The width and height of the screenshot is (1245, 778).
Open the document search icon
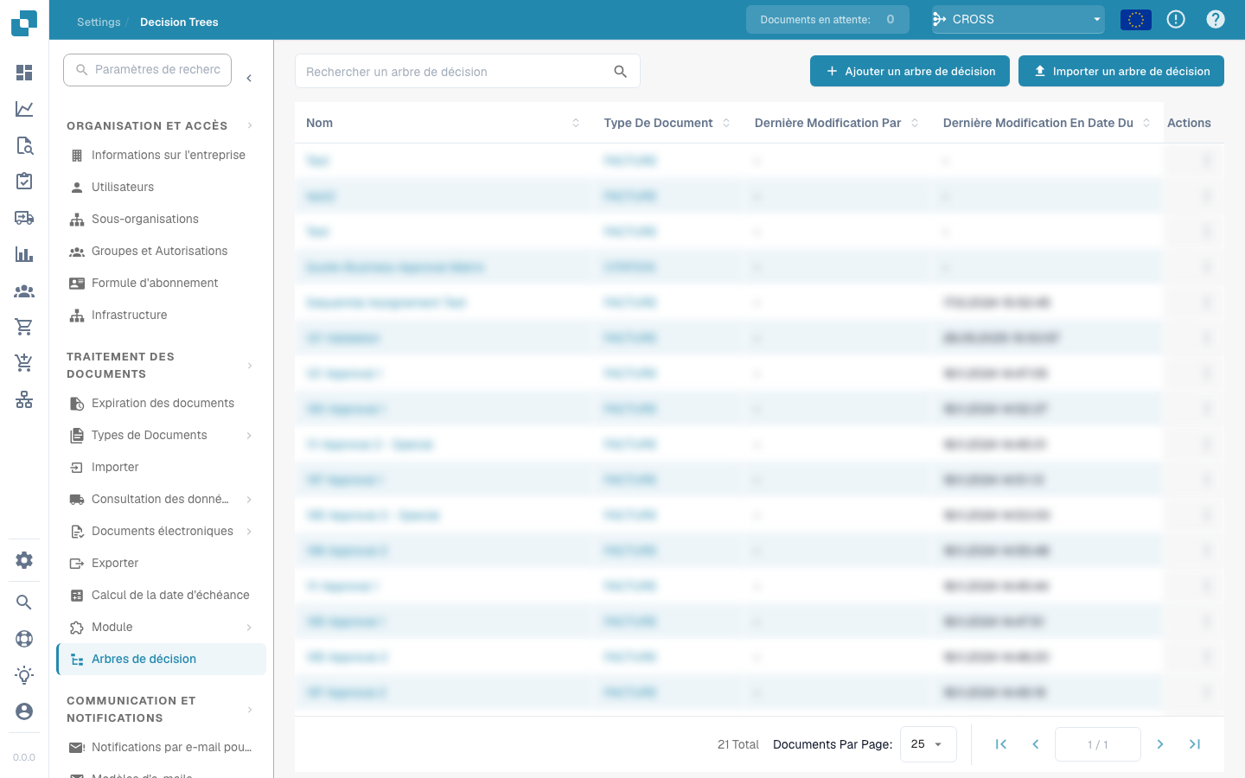coord(24,145)
